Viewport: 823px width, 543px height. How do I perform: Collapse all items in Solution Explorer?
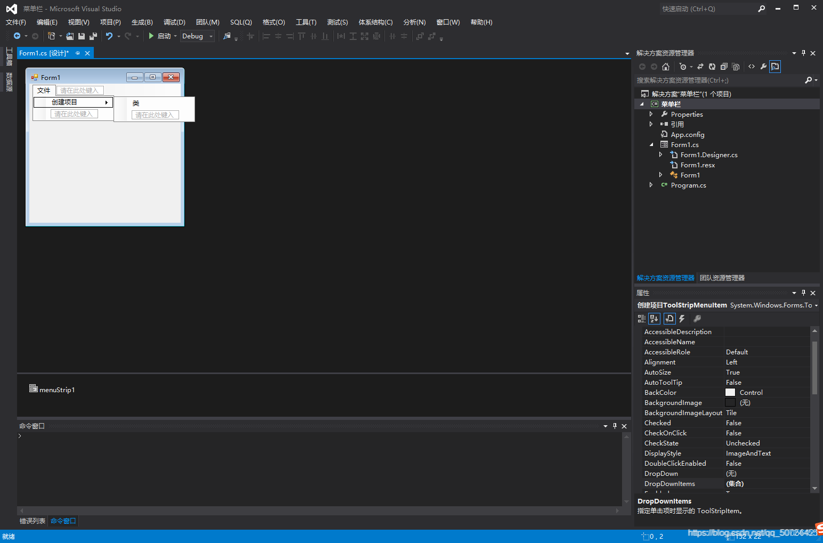pyautogui.click(x=724, y=67)
